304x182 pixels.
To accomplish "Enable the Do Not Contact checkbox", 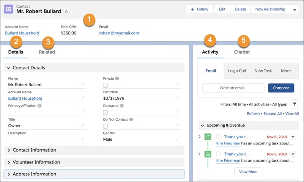I will click(106, 126).
